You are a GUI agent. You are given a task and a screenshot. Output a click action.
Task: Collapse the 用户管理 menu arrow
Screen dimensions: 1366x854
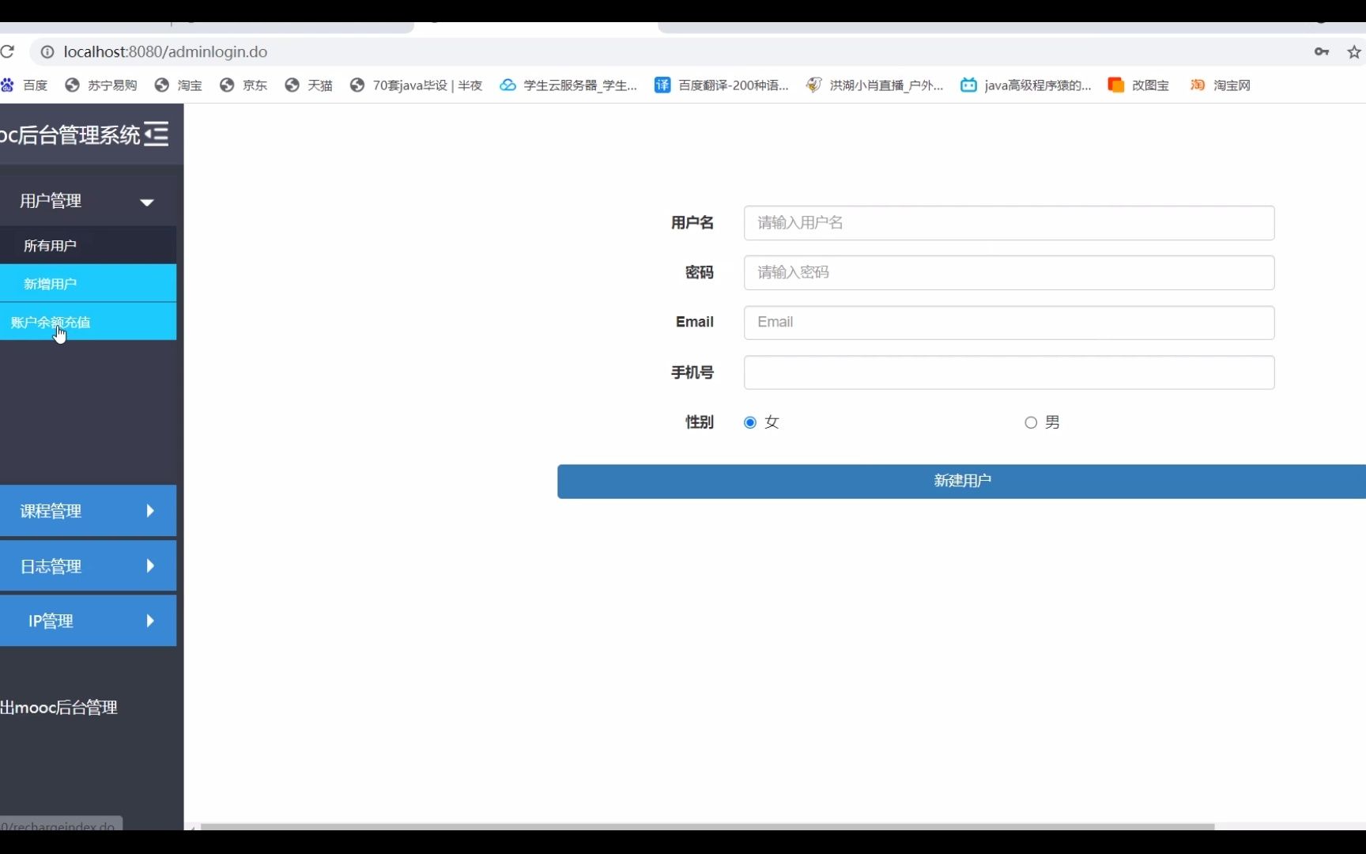tap(147, 202)
